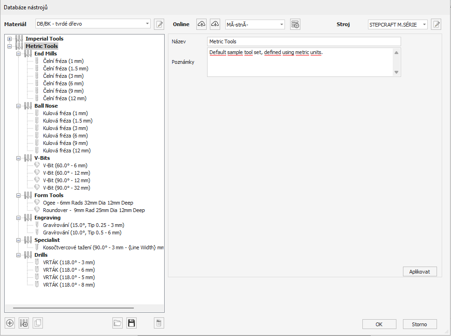Viewport: 451px width, 336px height.
Task: Open the STEPCRAFT M.SÉRIE machine dropdown
Action: [424, 24]
